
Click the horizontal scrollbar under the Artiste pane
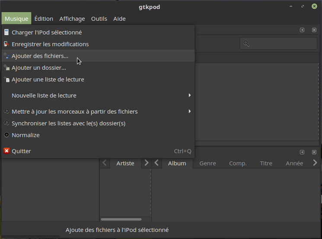(121, 220)
